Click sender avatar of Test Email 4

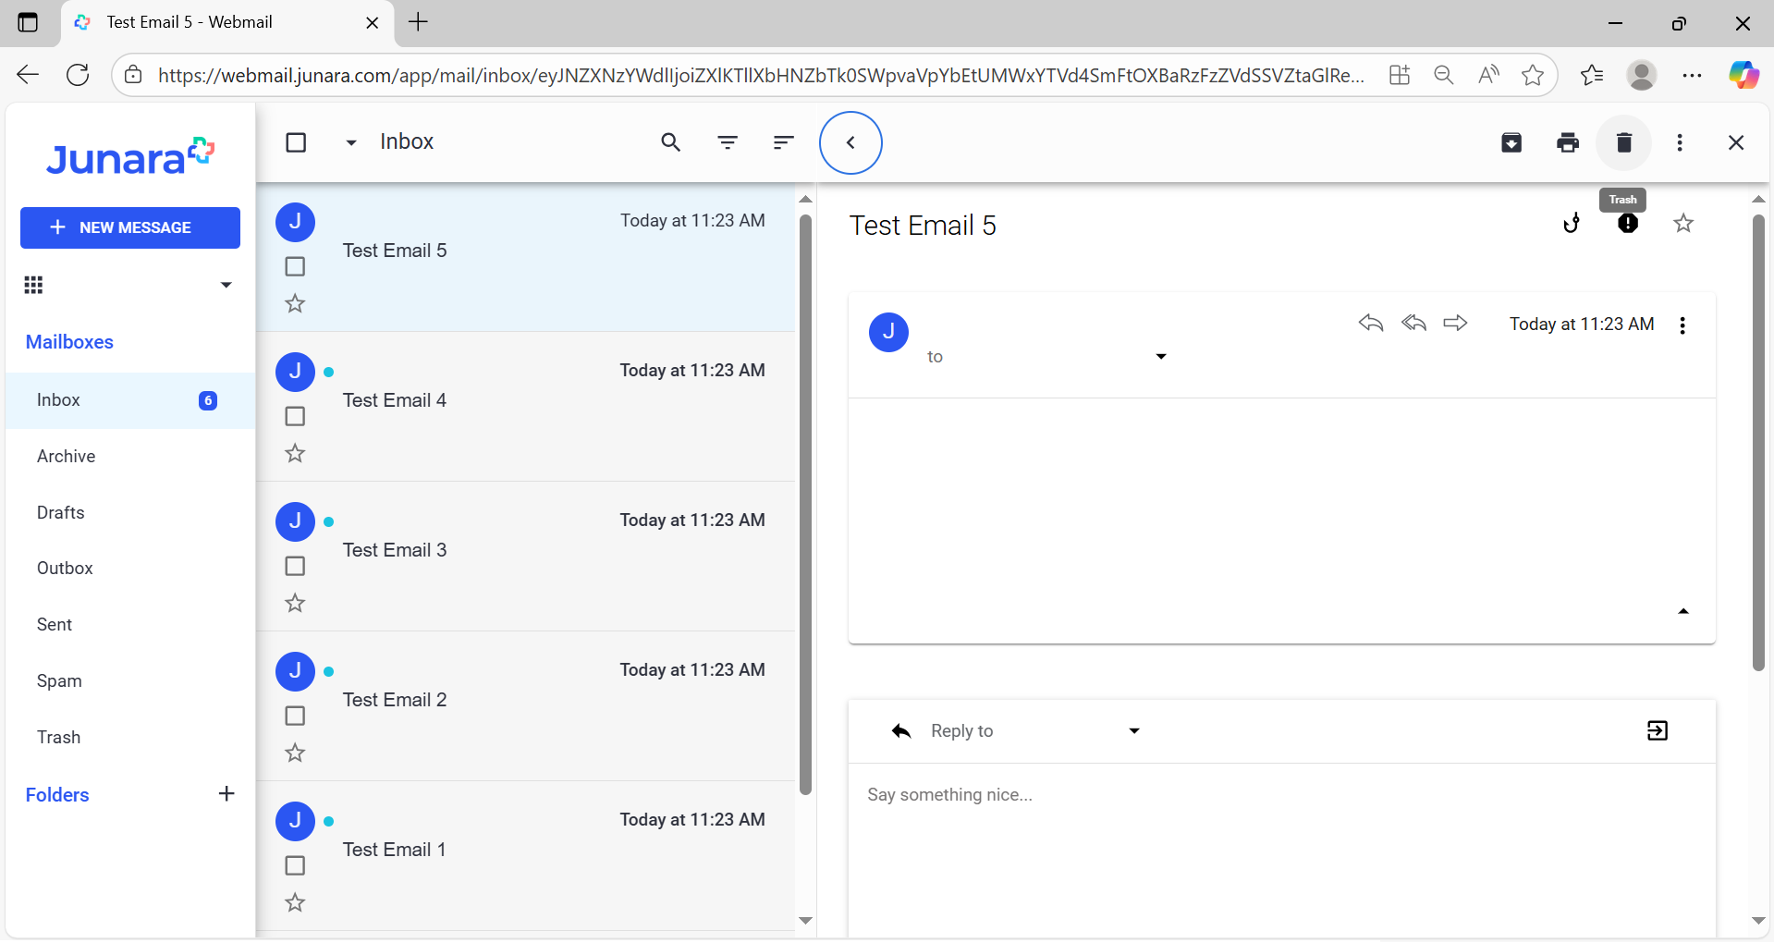click(295, 372)
